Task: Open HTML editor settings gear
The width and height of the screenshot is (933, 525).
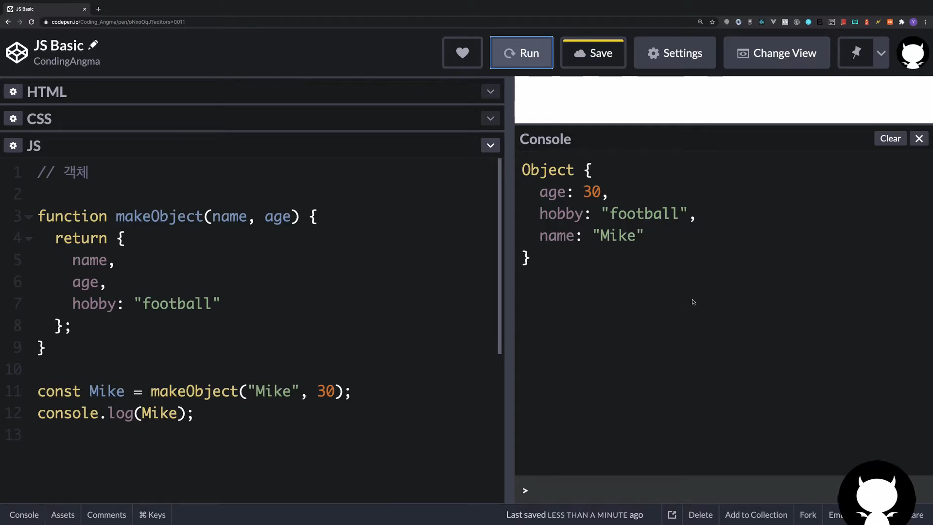Action: point(13,92)
